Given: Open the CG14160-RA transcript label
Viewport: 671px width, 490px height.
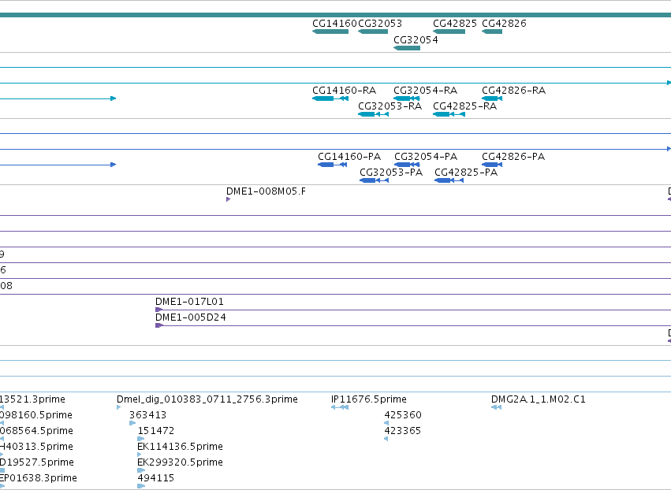Looking at the screenshot, I should (344, 91).
